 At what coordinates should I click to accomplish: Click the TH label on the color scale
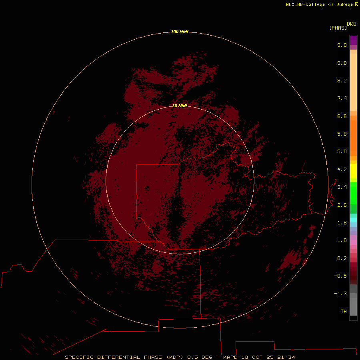click(344, 312)
